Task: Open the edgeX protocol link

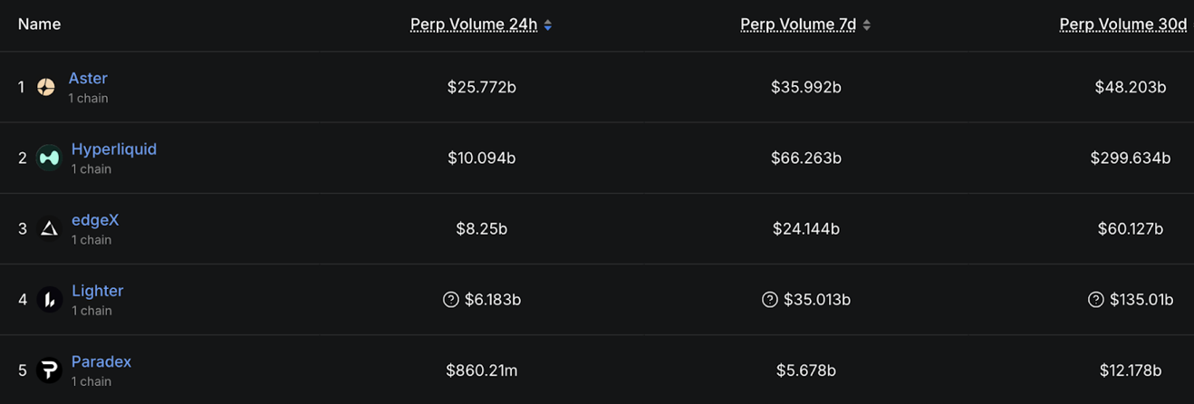Action: point(95,220)
